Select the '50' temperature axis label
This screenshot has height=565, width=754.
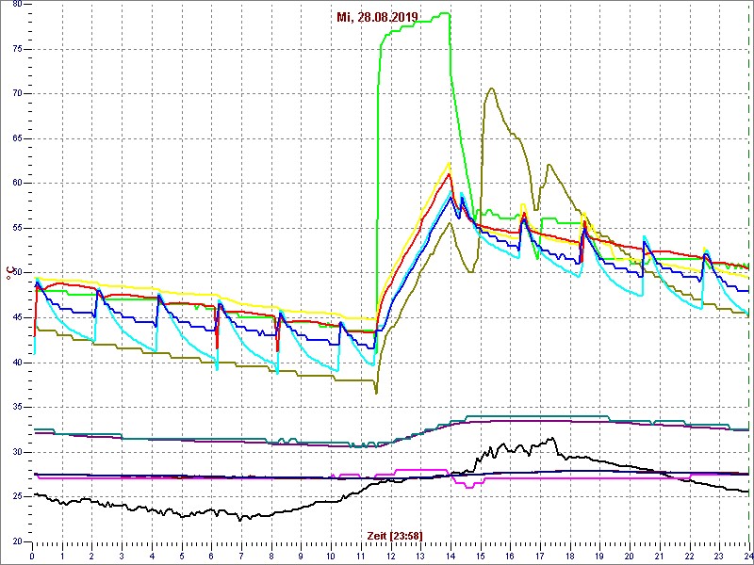18,272
